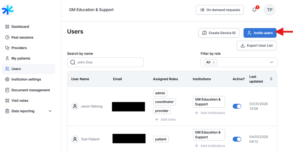The height and width of the screenshot is (162, 293).
Task: Click the magnifier icon in search box
Action: click(x=72, y=62)
